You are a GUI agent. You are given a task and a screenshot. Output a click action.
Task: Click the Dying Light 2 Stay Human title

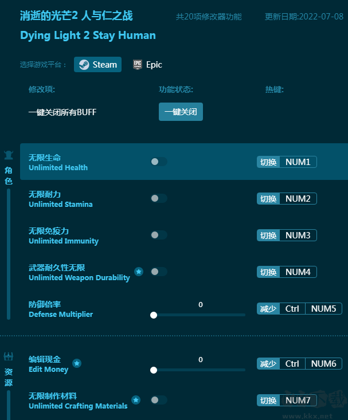(x=88, y=36)
